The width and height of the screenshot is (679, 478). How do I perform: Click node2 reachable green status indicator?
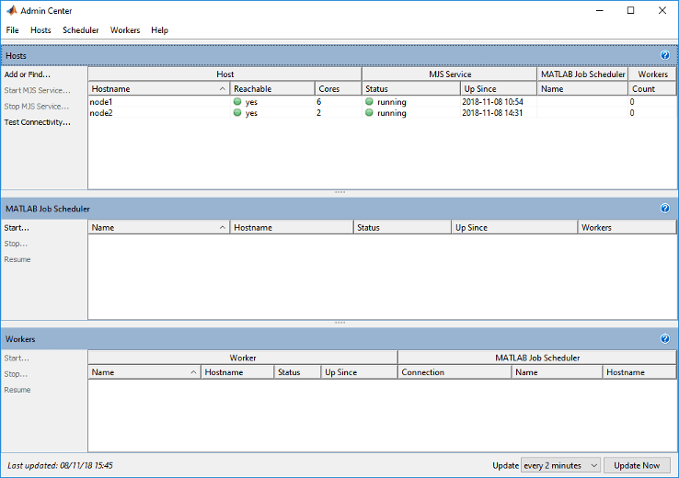click(236, 112)
